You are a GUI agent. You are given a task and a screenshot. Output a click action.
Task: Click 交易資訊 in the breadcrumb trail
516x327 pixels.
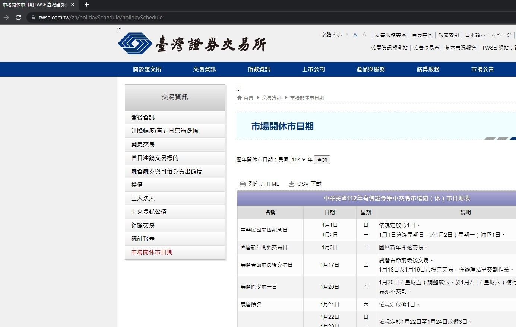272,98
